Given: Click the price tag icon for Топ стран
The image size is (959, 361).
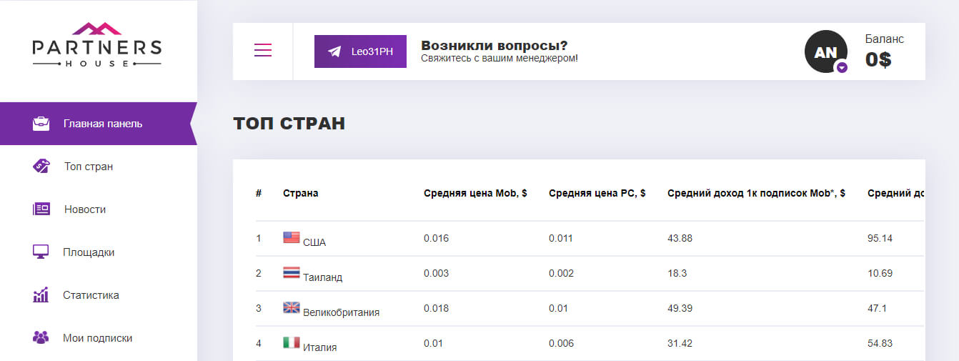Looking at the screenshot, I should 41,166.
